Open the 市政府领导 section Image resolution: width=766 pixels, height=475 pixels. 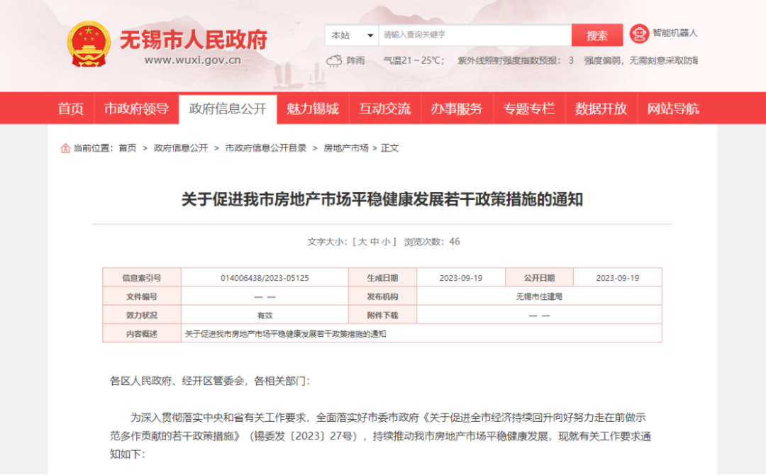click(135, 108)
